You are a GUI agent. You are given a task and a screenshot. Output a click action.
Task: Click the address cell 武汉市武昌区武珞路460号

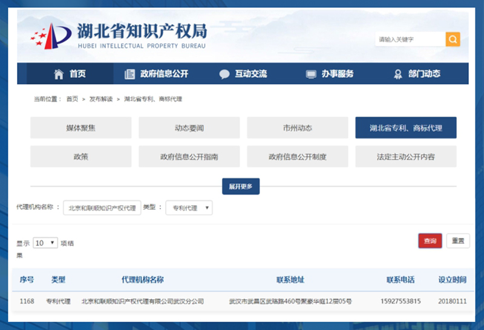[290, 302]
